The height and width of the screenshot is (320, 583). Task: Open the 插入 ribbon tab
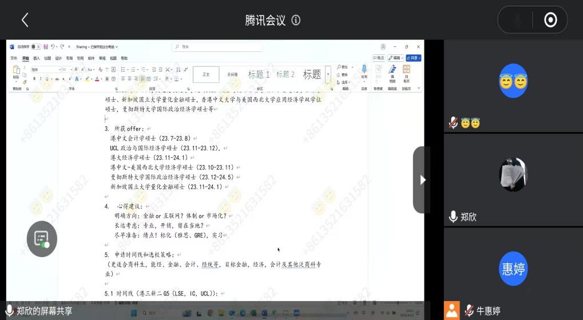click(37, 58)
